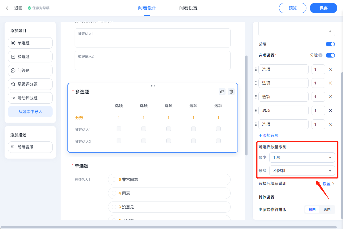Open the 最少 quantity dropdown
The width and height of the screenshot is (343, 229).
[302, 157]
